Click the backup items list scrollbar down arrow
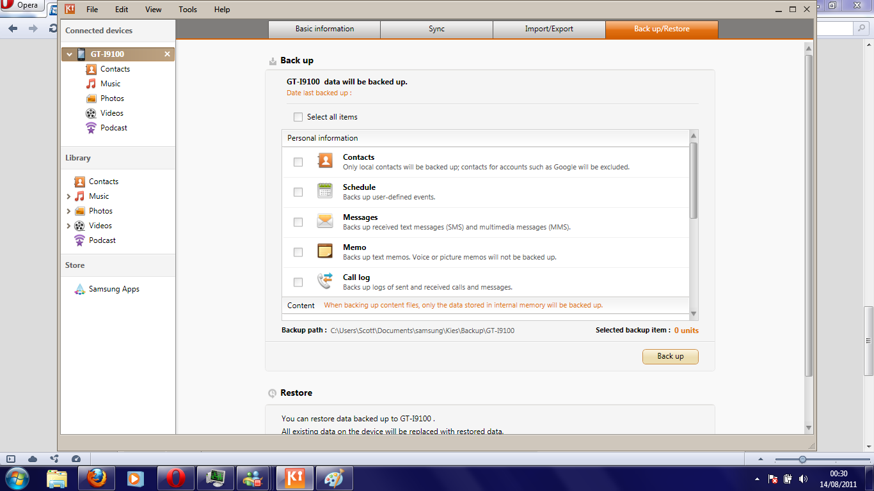The height and width of the screenshot is (491, 874). point(694,314)
